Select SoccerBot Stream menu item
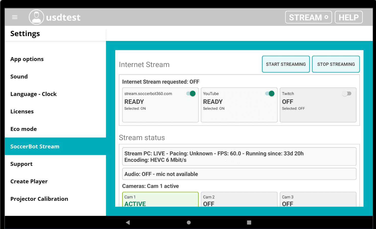Image resolution: width=376 pixels, height=229 pixels. [55, 146]
